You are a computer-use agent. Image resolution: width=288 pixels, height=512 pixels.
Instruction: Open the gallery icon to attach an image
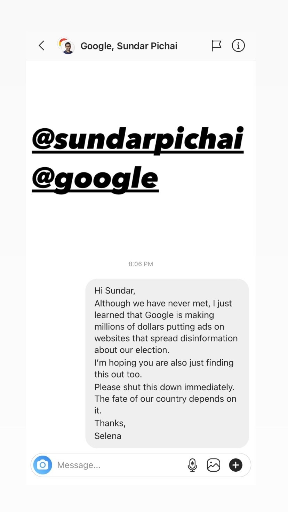point(214,465)
